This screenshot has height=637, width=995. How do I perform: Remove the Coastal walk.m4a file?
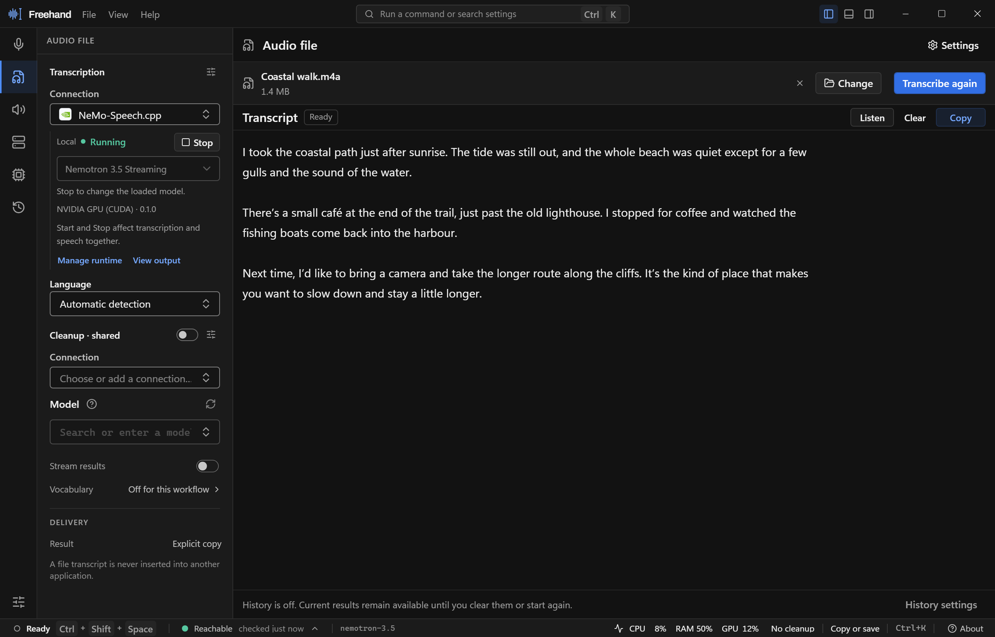pyautogui.click(x=799, y=83)
